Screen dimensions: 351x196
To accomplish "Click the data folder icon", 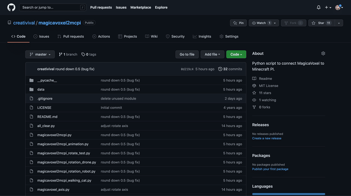I will [x=31, y=89].
